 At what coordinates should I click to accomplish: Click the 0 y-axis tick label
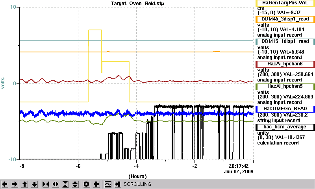click(15, 83)
